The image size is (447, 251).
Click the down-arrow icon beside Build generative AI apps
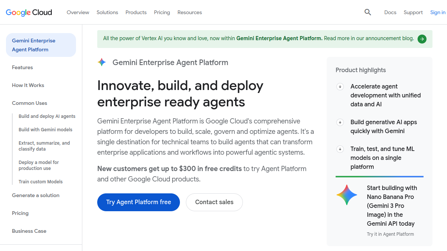coord(340,122)
